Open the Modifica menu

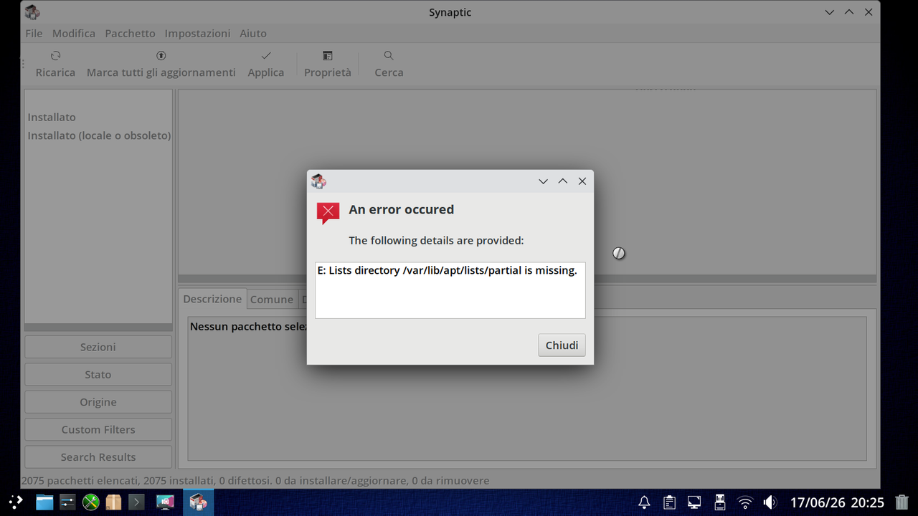74,33
